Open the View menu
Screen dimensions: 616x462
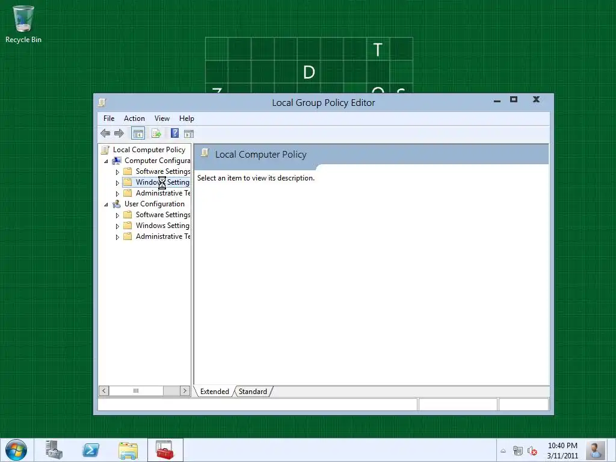162,119
